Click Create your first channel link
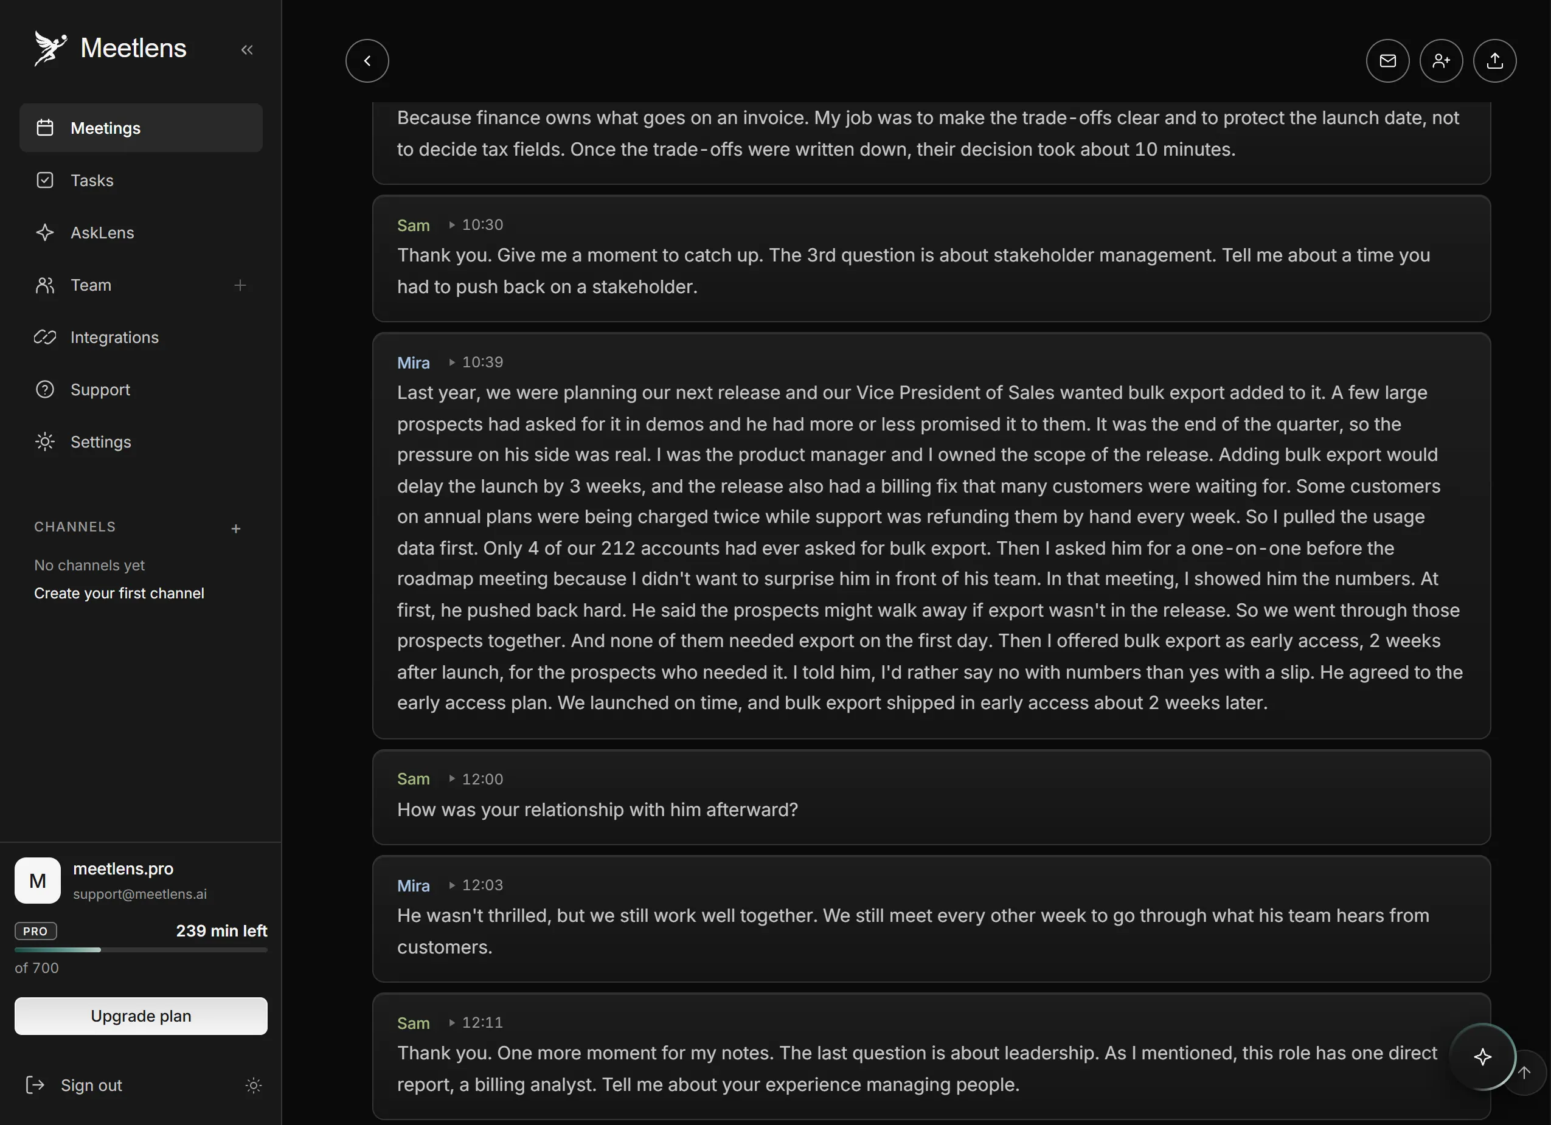This screenshot has height=1125, width=1551. pyautogui.click(x=119, y=593)
